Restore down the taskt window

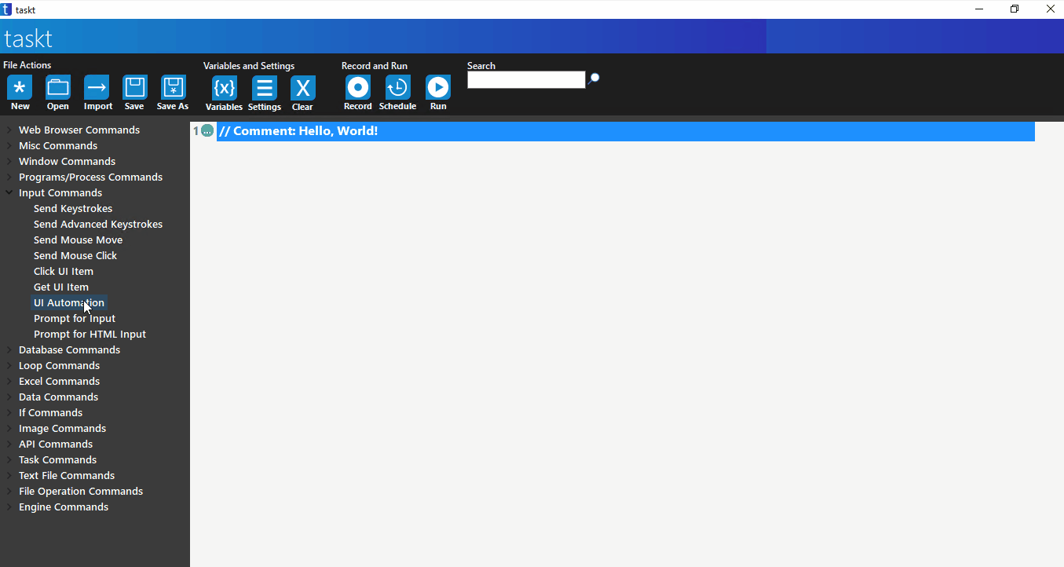[1015, 9]
